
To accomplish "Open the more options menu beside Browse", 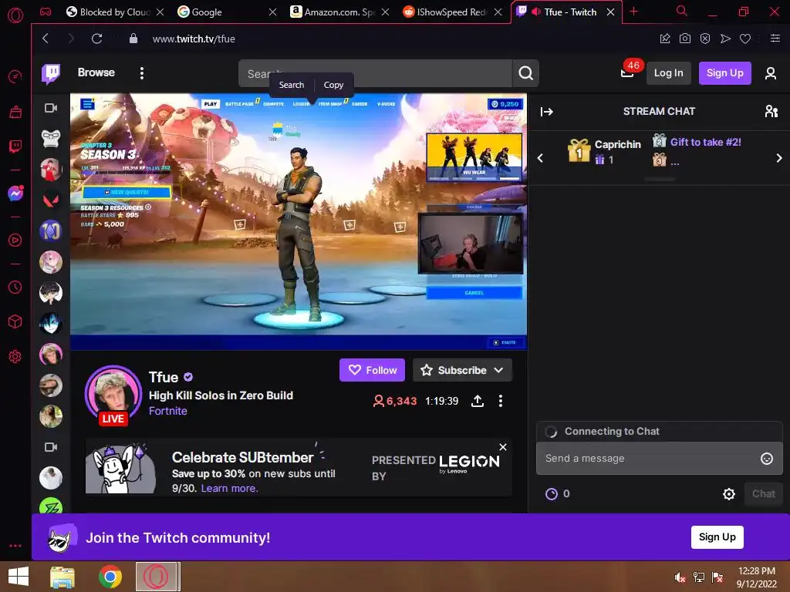I will 142,73.
